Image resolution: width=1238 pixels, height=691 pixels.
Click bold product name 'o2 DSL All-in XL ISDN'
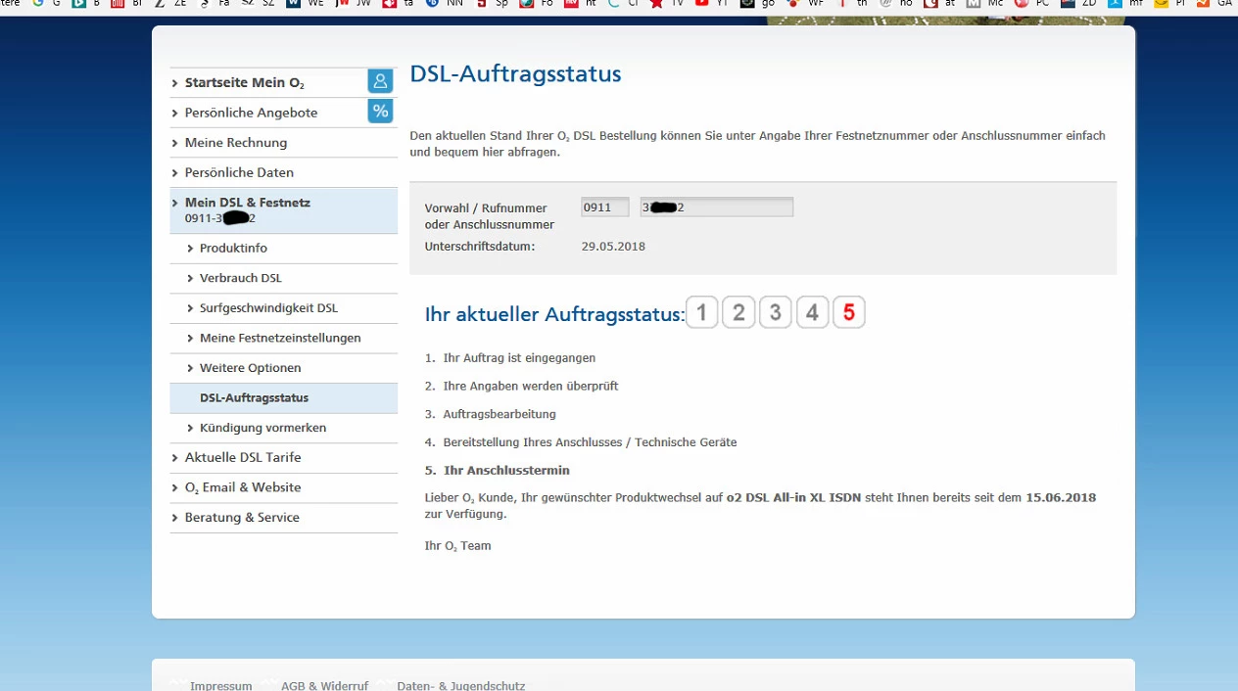pyautogui.click(x=794, y=497)
